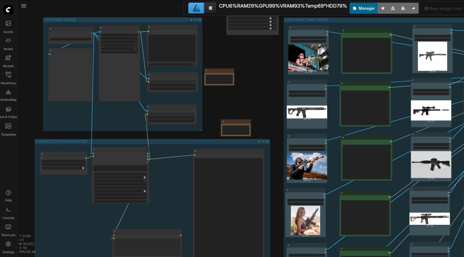The image size is (464, 257).
Task: Click the share arrow icon in top bar
Action: coord(414,8)
